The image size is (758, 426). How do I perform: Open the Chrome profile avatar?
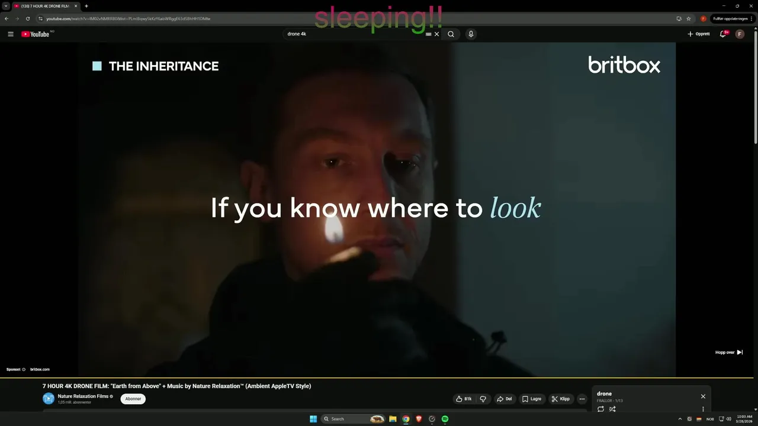coord(704,18)
